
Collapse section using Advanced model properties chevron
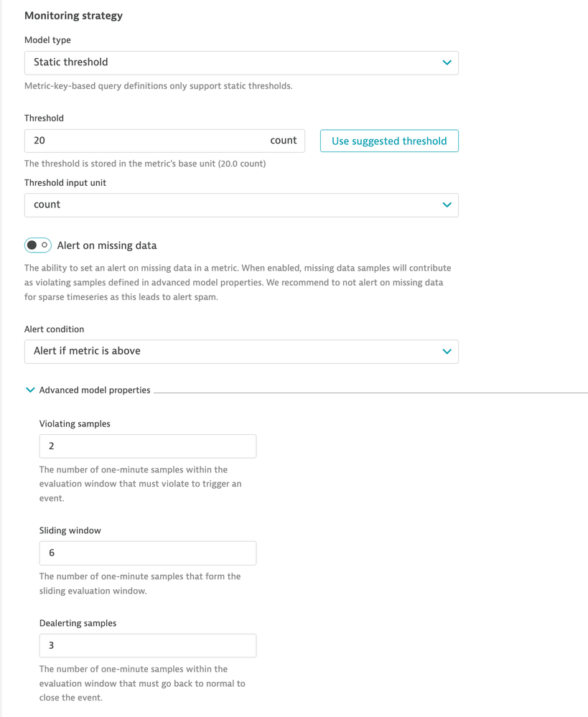30,390
